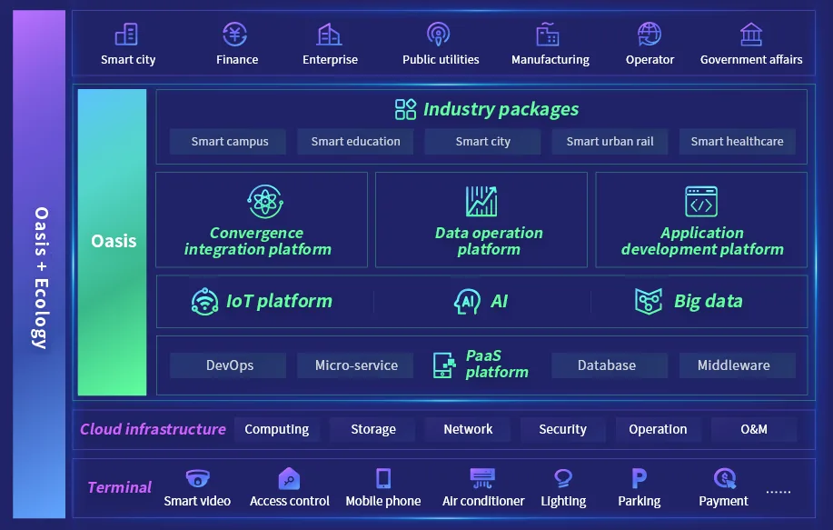833x530 pixels.
Task: Click the Big data label
Action: point(709,302)
